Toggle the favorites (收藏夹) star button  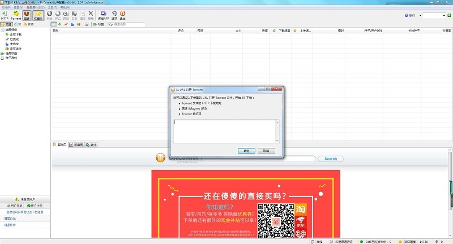tap(38, 15)
